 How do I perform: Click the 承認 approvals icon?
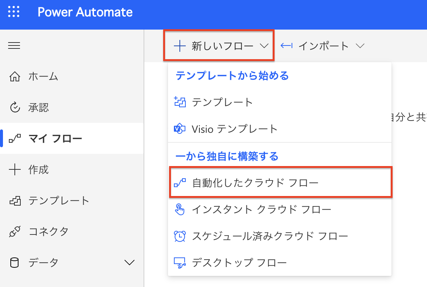(x=15, y=108)
